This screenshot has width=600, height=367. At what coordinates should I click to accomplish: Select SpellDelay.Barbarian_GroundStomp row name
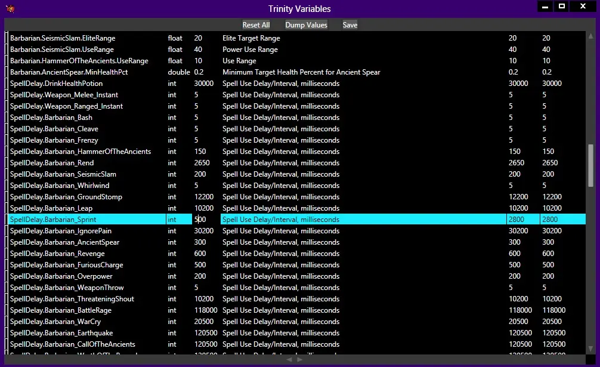pos(66,197)
